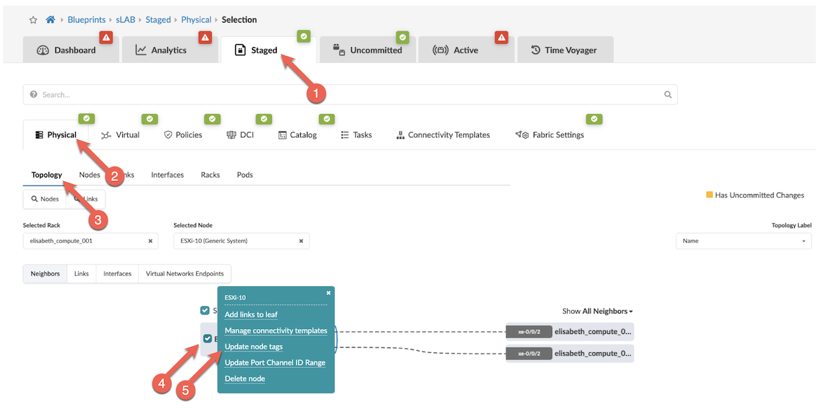
Task: Toggle the ESXi-10 node checkbox
Action: (x=208, y=339)
